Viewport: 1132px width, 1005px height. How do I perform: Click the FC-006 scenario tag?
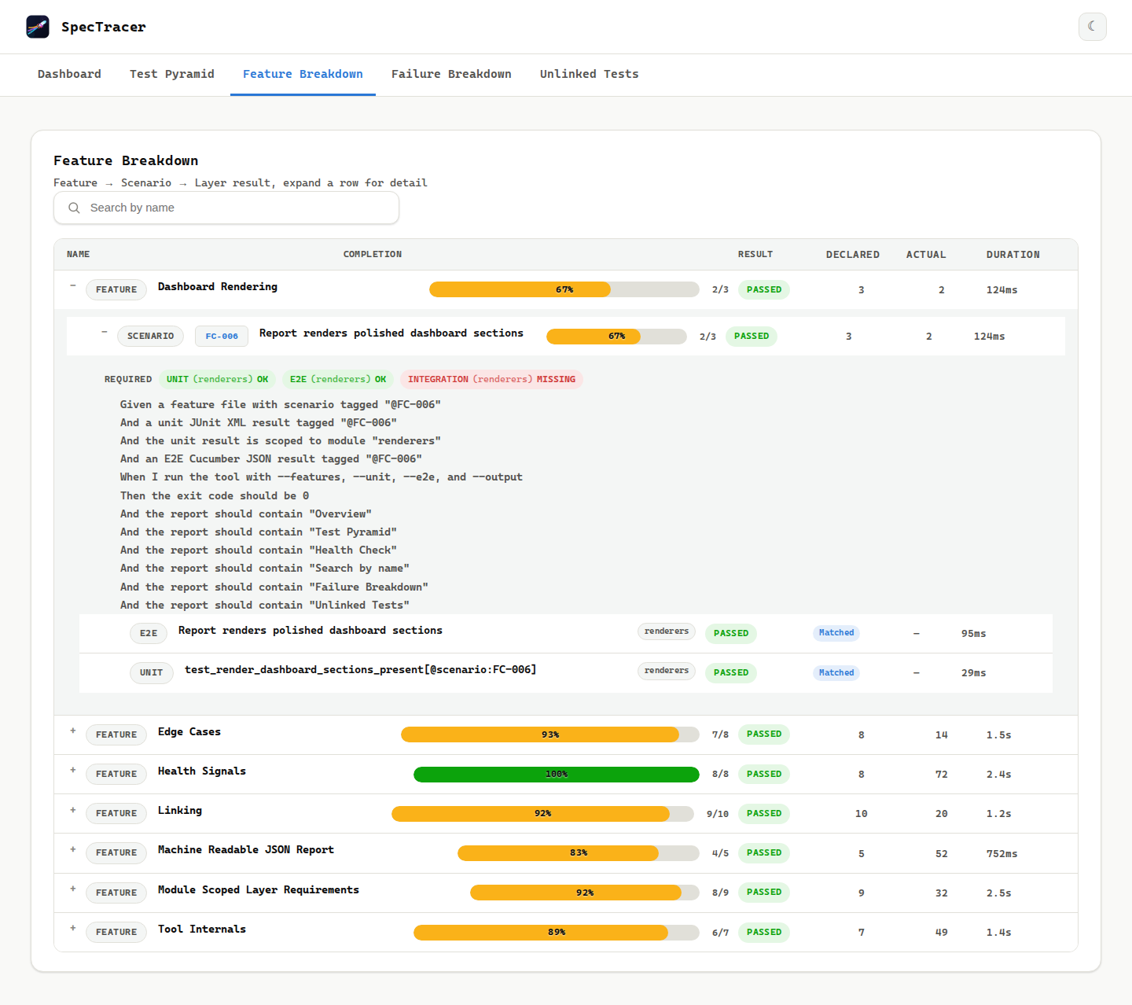pos(222,336)
